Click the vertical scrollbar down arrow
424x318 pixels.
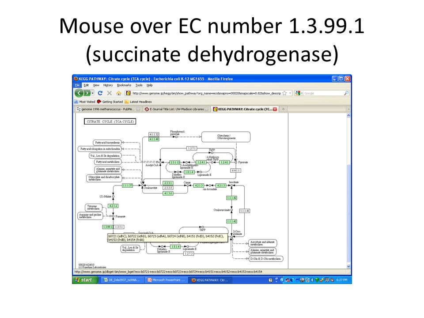coord(348,266)
